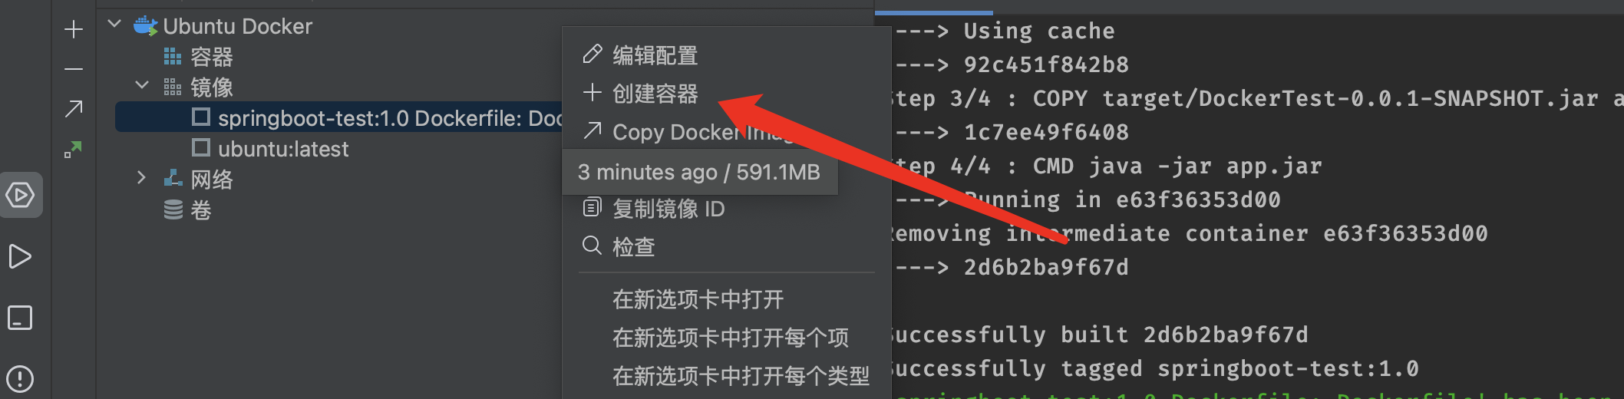Collapse the Ubuntu Docker tree node

pyautogui.click(x=115, y=25)
